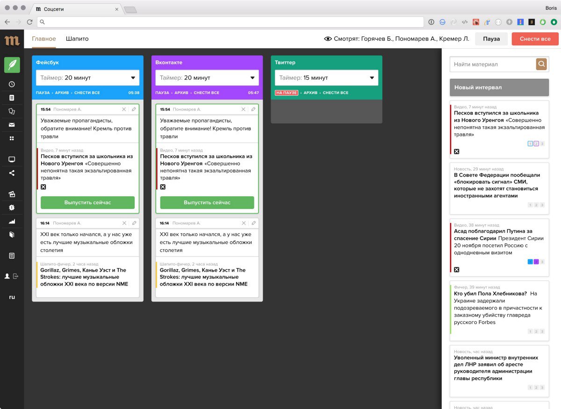This screenshot has height=409, width=561.
Task: Open the monitor screen sidebar icon
Action: pyautogui.click(x=12, y=159)
